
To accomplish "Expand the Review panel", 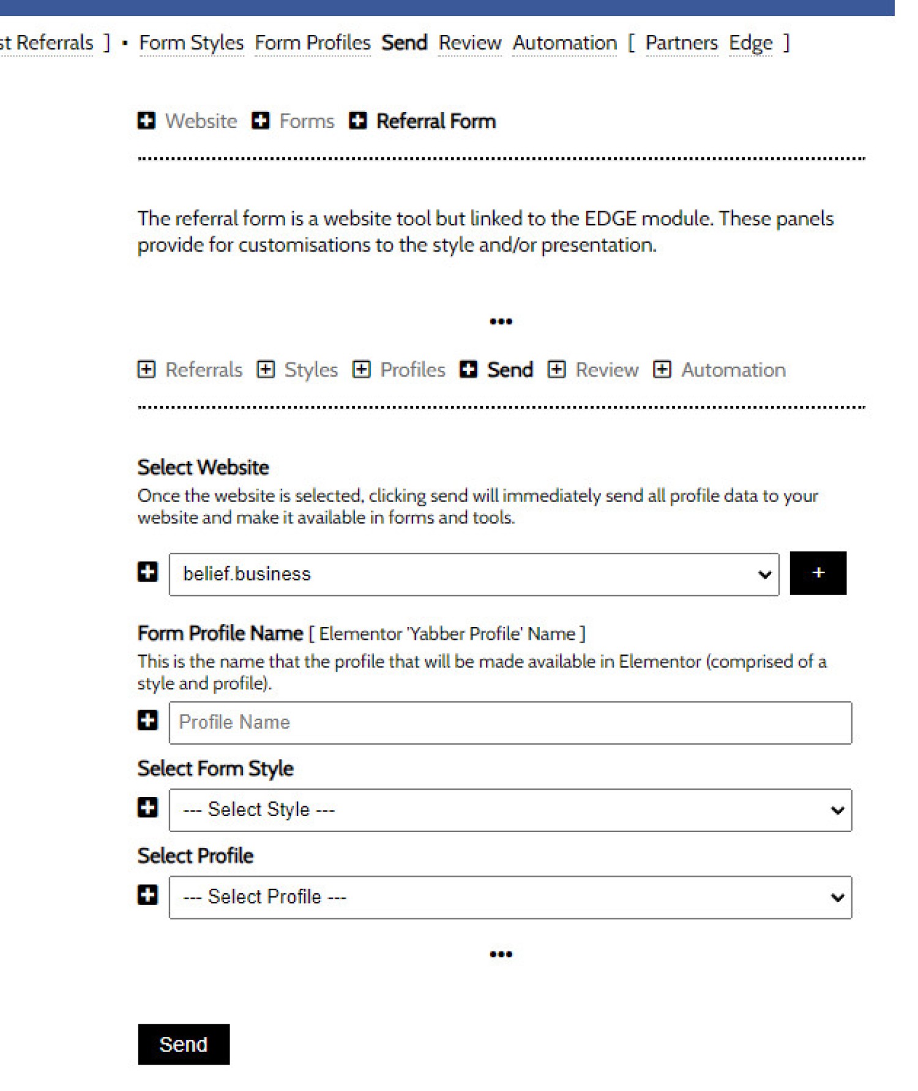I will click(x=593, y=370).
